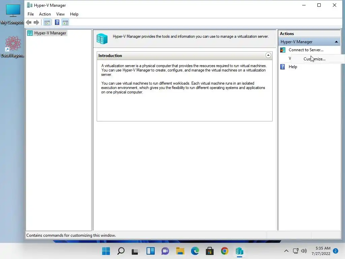Screen dimensions: 345x259
Task: Toggle the Show/Hide Action Pane toolbar icon
Action: tap(65, 22)
